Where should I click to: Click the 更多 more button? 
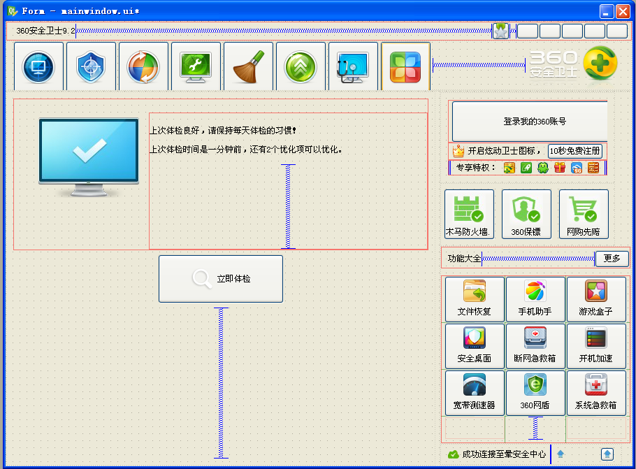[612, 259]
